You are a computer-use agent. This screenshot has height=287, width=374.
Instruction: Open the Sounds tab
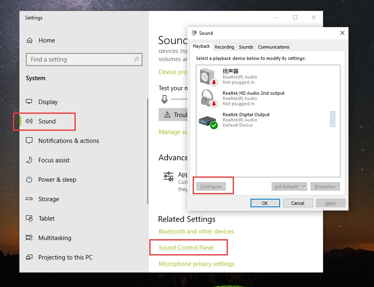coord(246,47)
